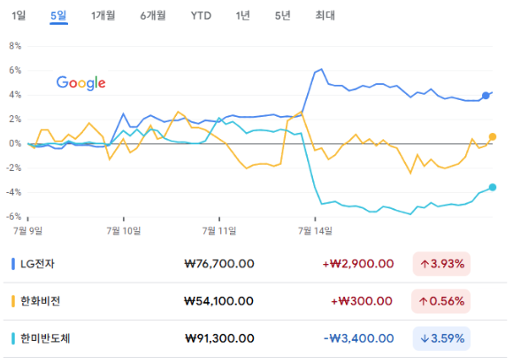Screen dimensions: 513x364
Task: Click the 7월 14일 axis label
Action: click(315, 231)
